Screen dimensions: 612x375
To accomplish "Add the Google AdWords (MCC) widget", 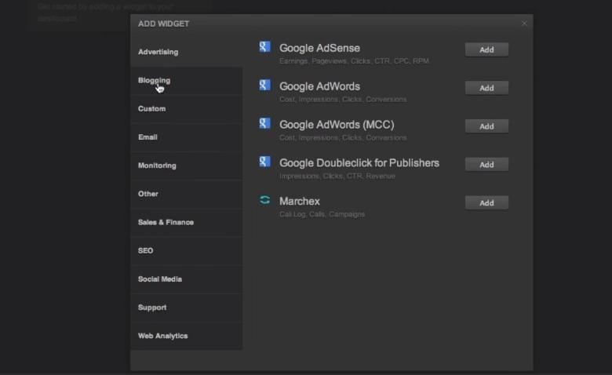I will [x=486, y=126].
